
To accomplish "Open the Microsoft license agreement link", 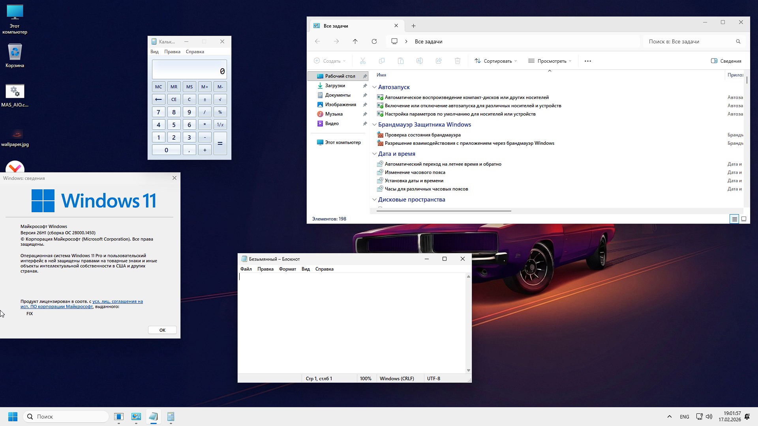I will 118,301.
